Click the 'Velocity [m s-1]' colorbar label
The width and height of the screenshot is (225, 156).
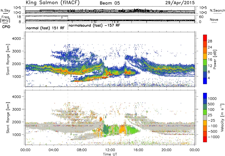pos(222,117)
